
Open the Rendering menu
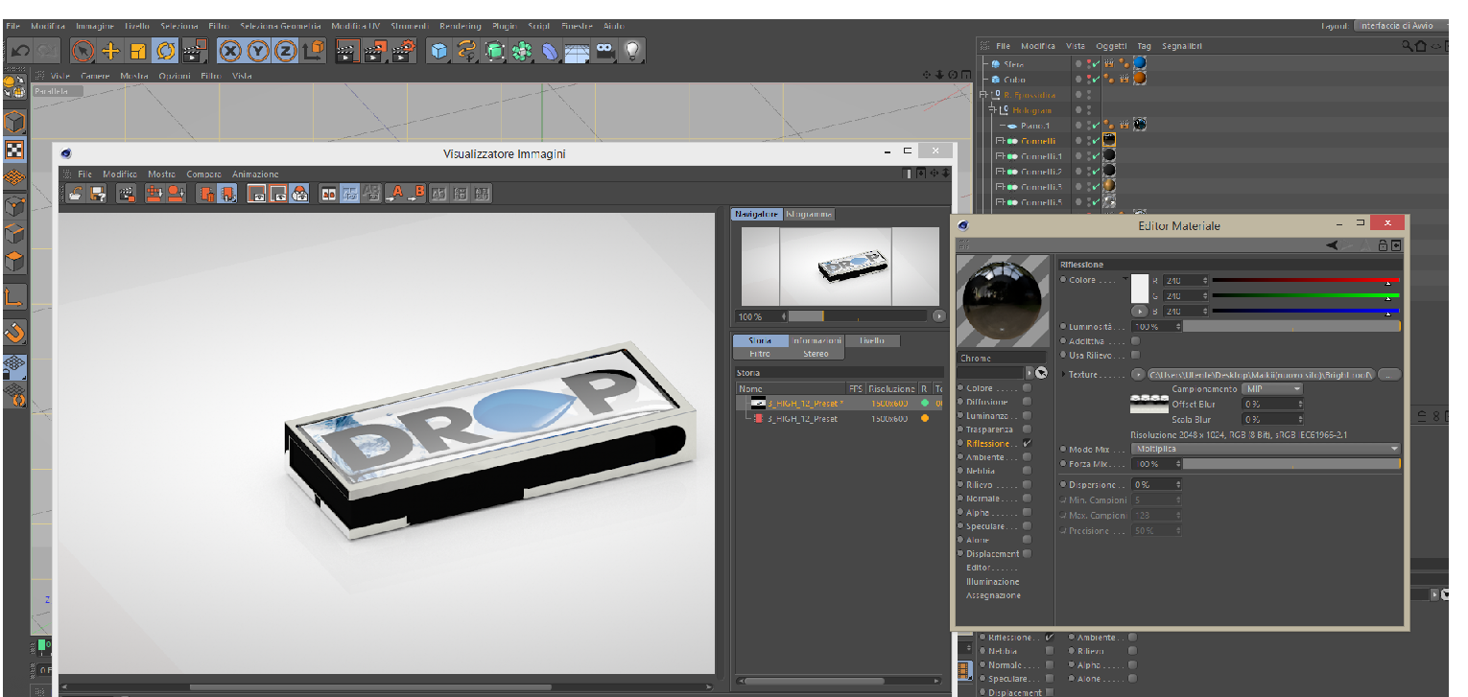tap(460, 26)
